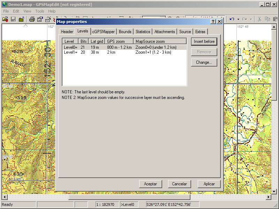The image size is (279, 209).
Task: Confirm the dialog with Aceptar
Action: point(150,184)
